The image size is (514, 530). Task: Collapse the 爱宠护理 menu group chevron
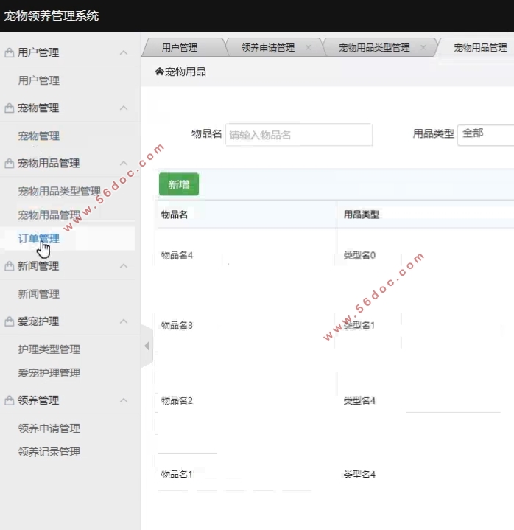click(x=124, y=321)
